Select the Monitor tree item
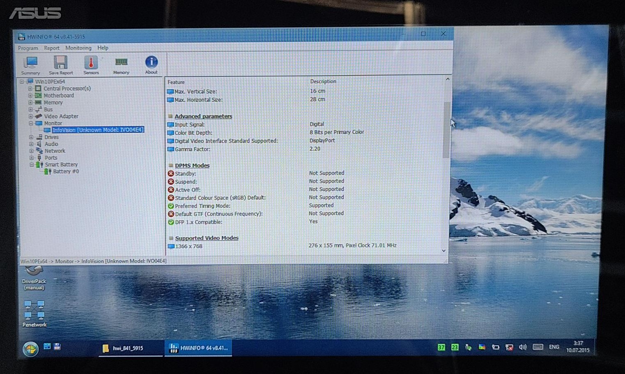 pyautogui.click(x=53, y=123)
